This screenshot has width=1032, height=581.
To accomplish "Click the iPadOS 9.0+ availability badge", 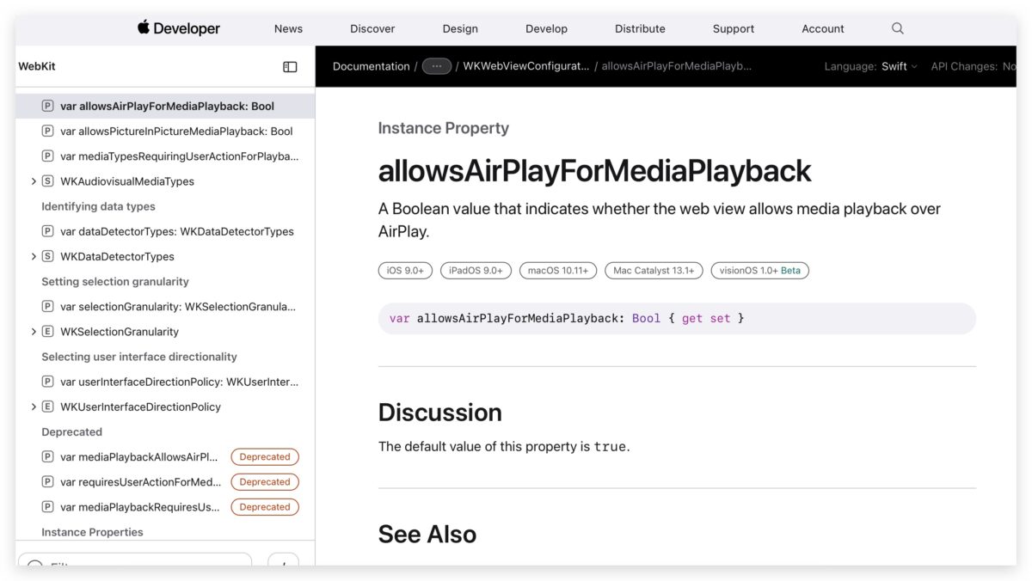I will [476, 270].
